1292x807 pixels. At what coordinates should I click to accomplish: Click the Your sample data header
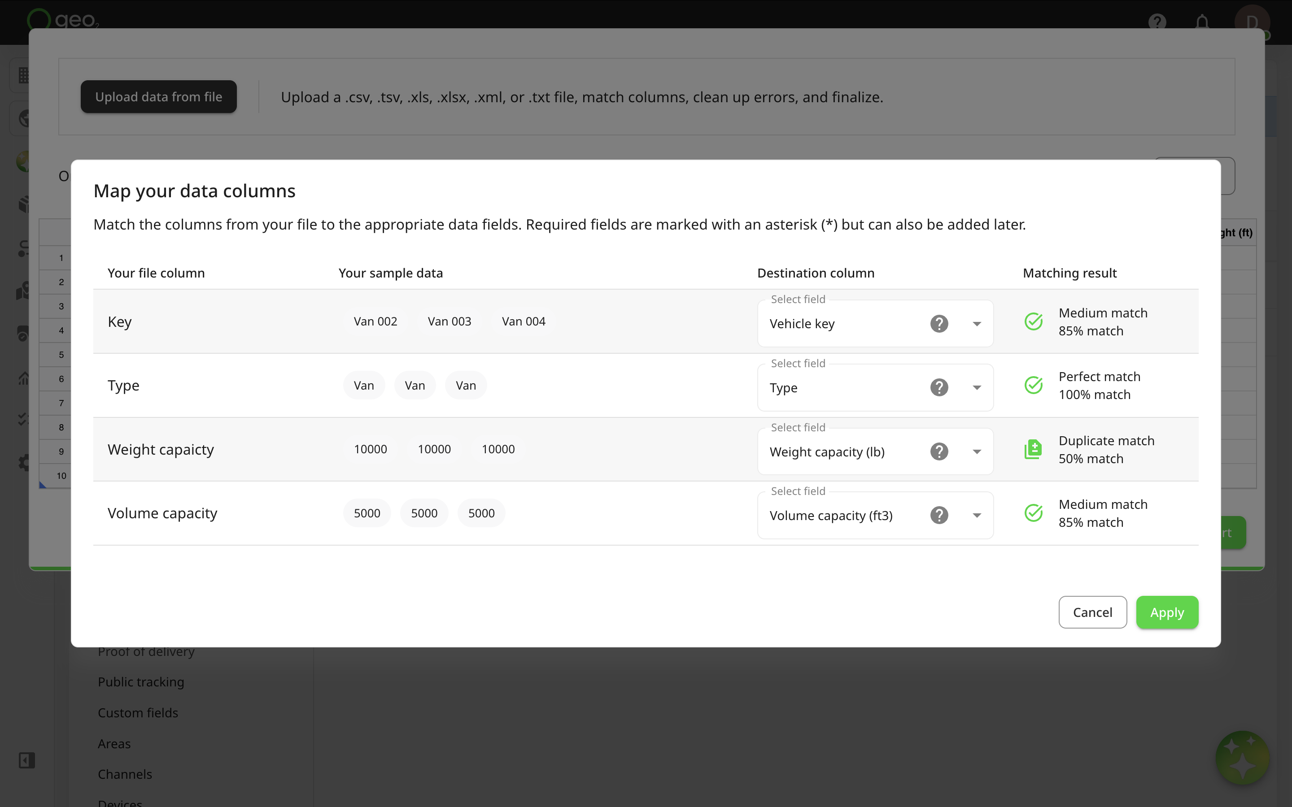point(391,273)
